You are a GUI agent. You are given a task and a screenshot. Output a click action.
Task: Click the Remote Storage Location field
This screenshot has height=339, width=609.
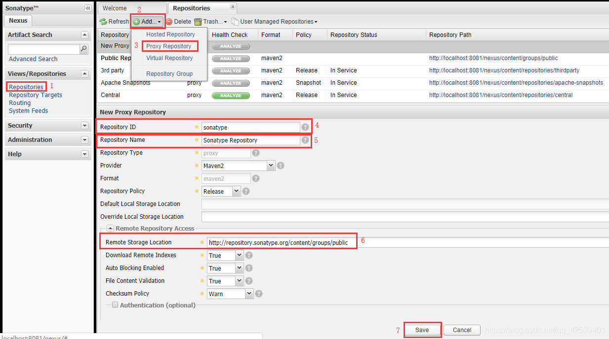(408, 242)
